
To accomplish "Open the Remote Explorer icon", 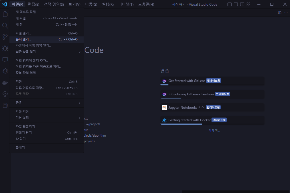I will [x=5, y=60].
